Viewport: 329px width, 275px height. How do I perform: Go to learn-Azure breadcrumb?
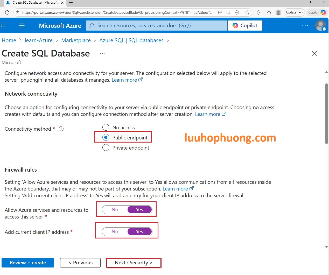[39, 40]
